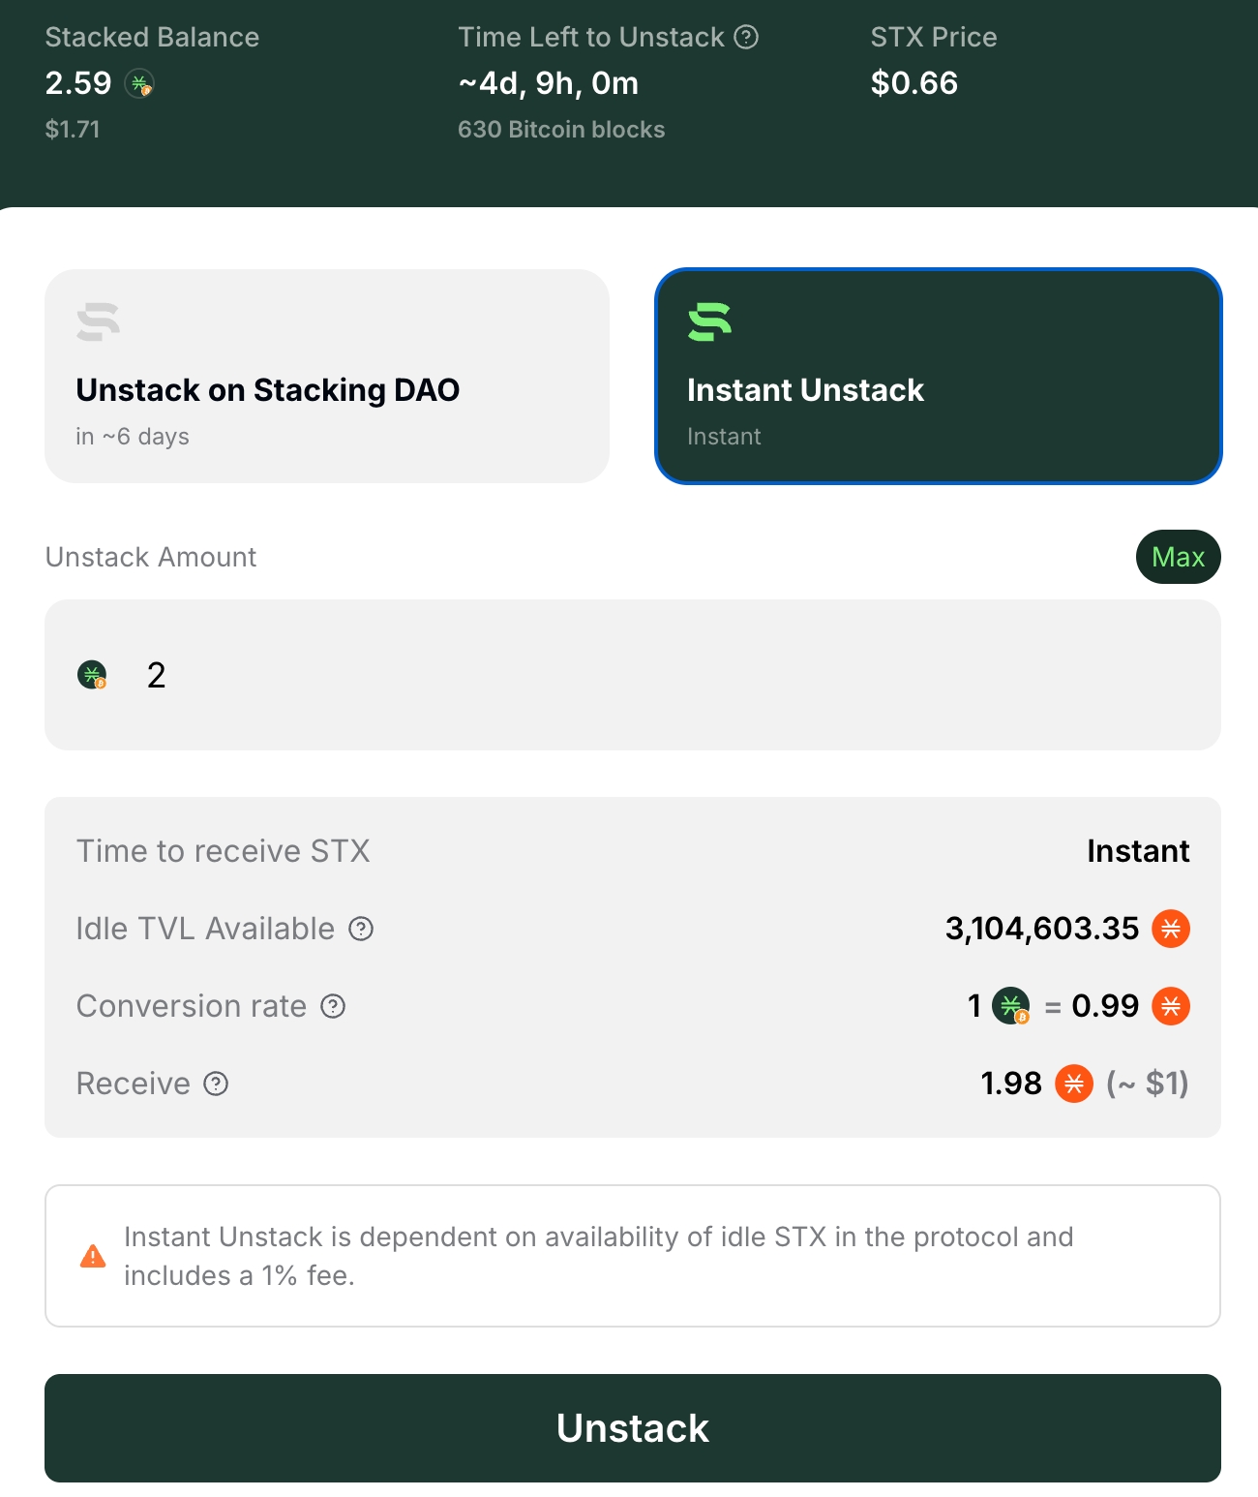Click stSTX token icon beside Stacked Balance

coord(140,84)
